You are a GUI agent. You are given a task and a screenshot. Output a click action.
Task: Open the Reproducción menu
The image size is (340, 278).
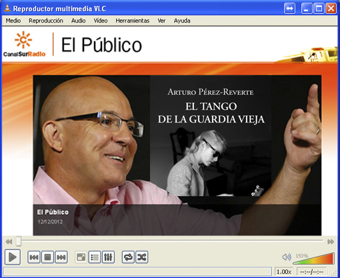[46, 21]
